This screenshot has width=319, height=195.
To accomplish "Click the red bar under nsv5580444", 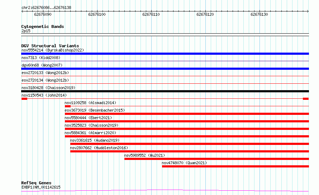I will click(x=187, y=121).
